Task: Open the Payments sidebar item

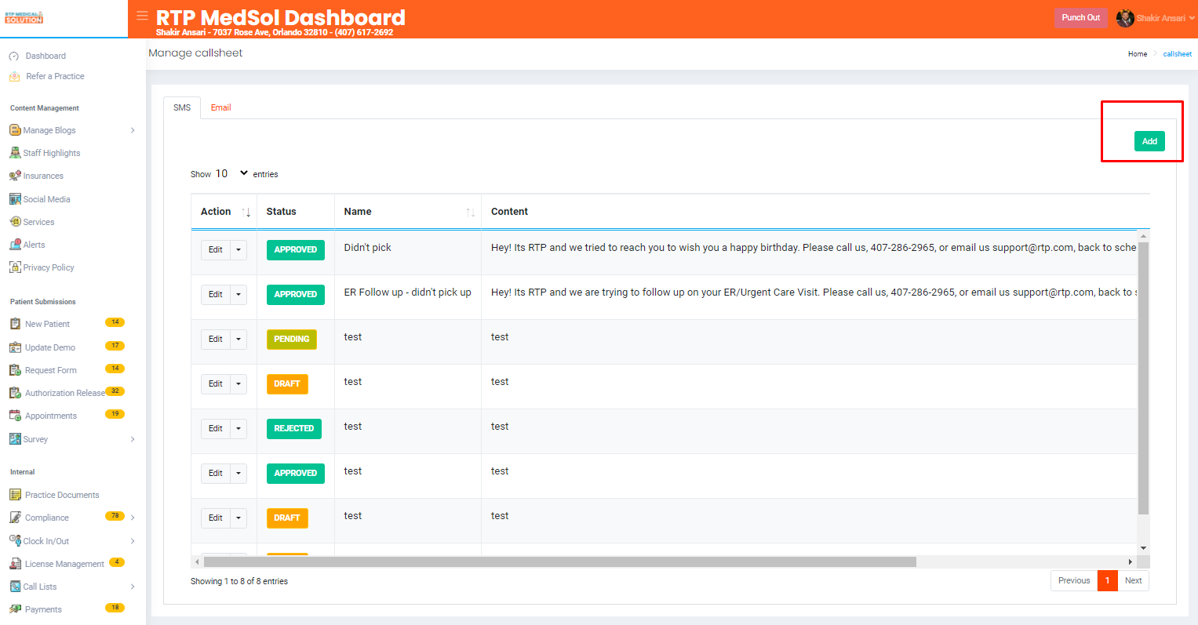Action: coord(43,609)
